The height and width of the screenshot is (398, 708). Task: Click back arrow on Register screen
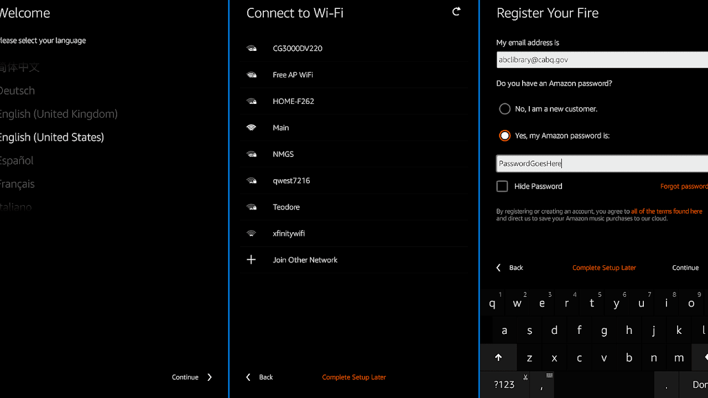498,268
